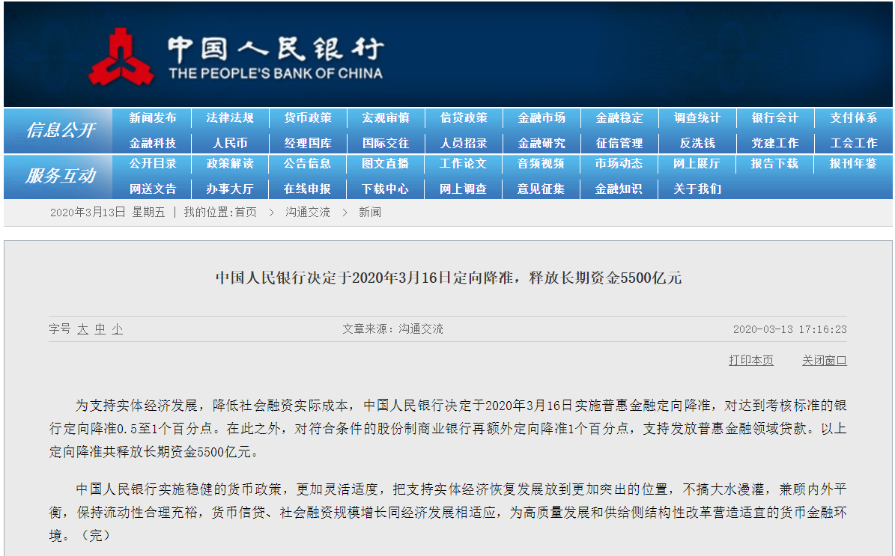Image resolution: width=895 pixels, height=556 pixels.
Task: Open 支付体系 navigation link
Action: [x=853, y=118]
